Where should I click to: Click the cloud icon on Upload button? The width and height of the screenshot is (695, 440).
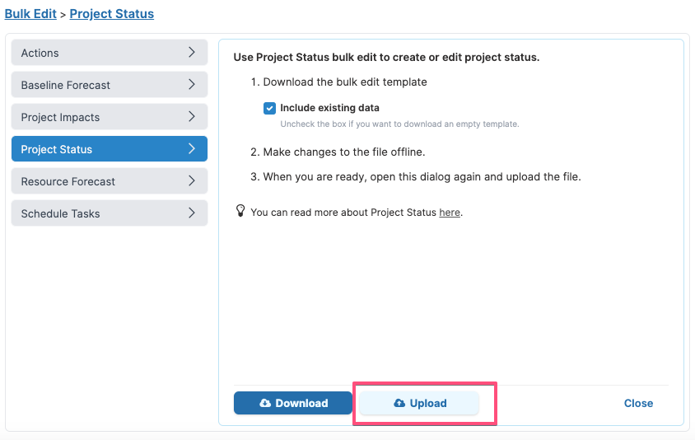(399, 403)
